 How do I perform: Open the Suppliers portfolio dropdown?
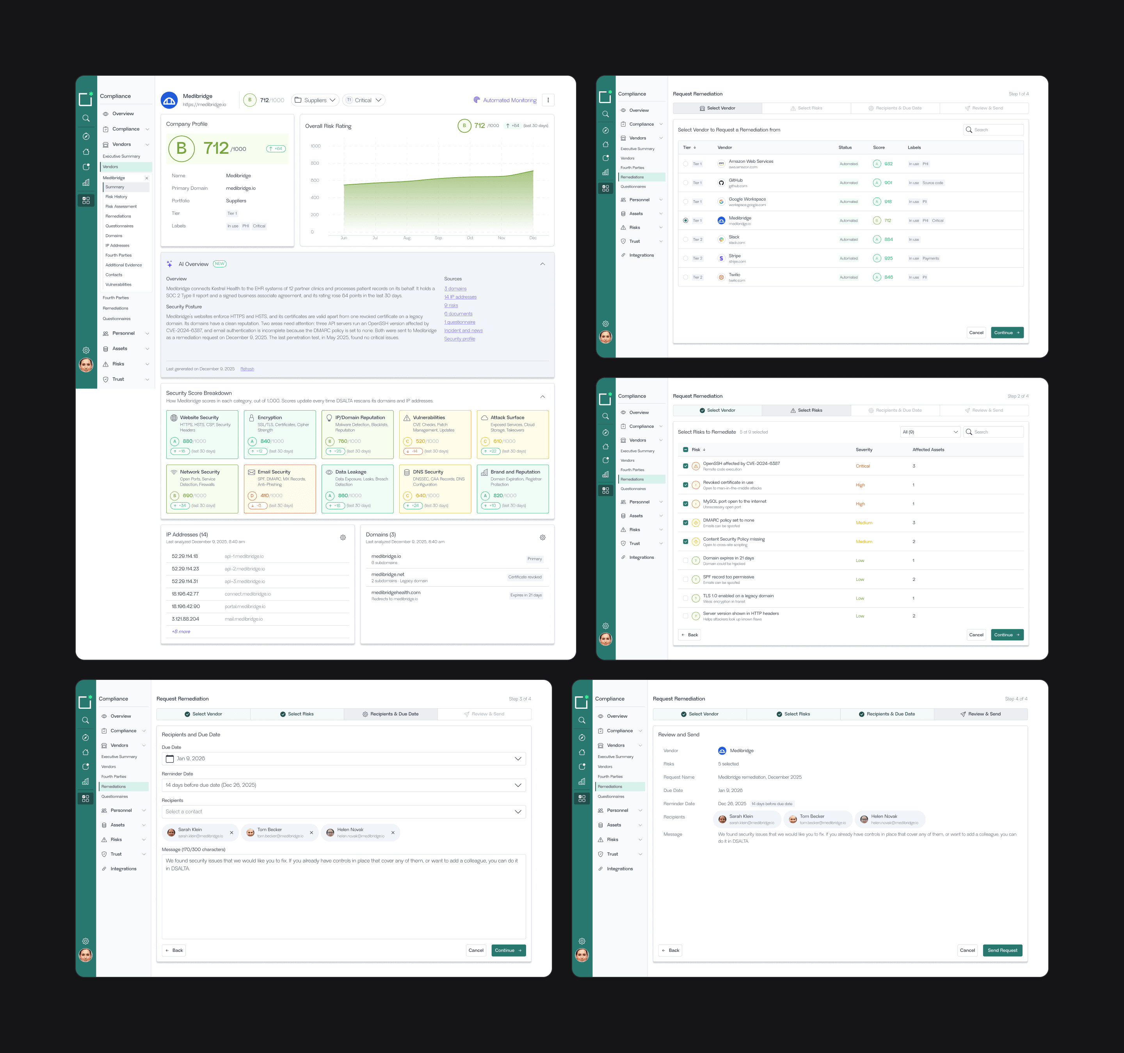[315, 100]
